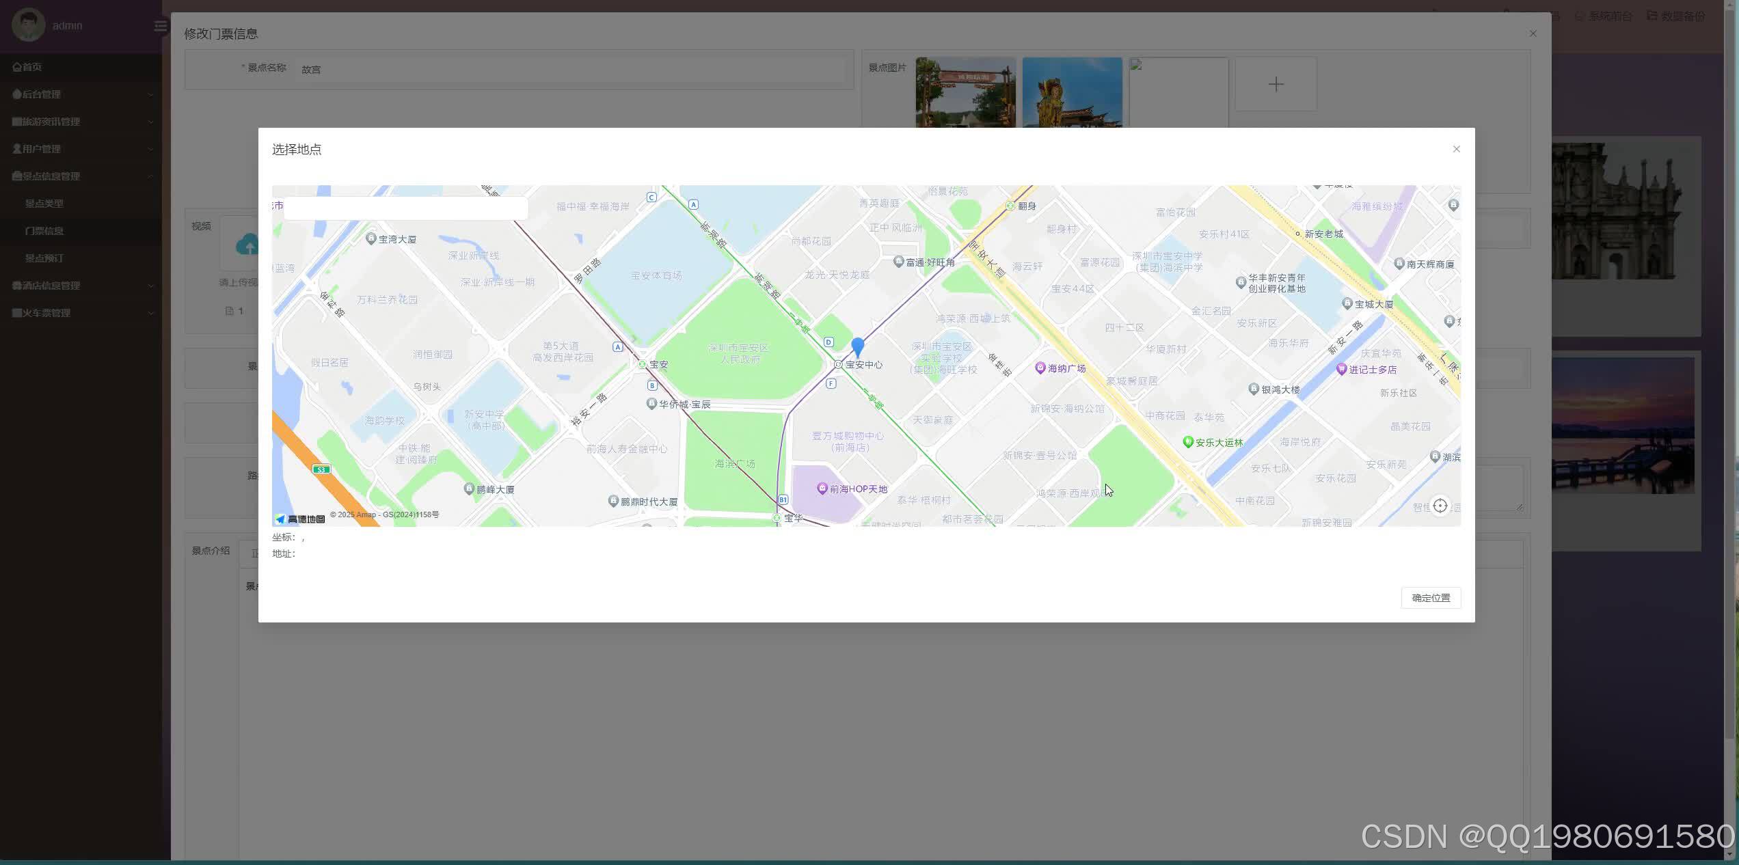Image resolution: width=1739 pixels, height=865 pixels.
Task: Click the 首页 home menu item
Action: [x=27, y=67]
